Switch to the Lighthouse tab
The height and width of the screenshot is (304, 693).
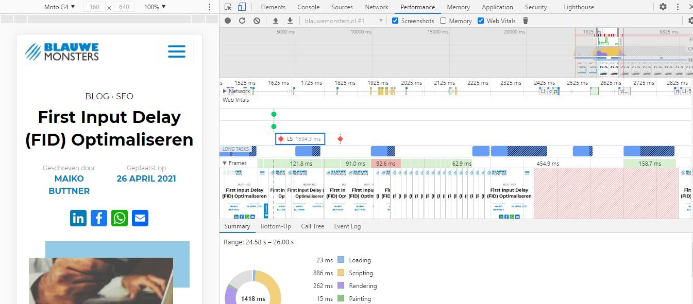(579, 7)
